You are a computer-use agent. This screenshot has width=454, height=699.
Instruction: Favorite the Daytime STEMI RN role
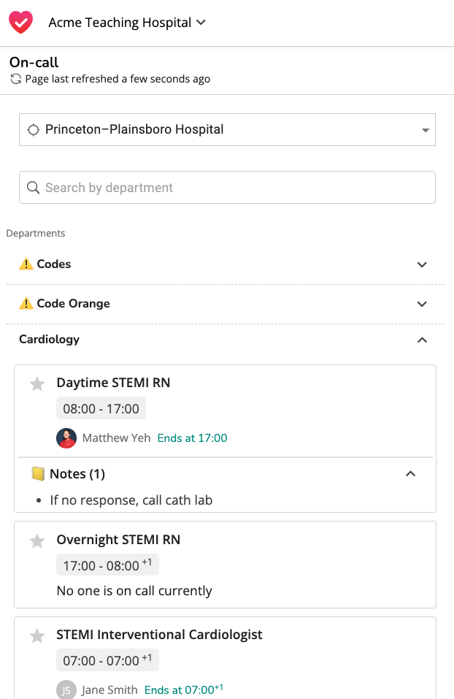(37, 383)
